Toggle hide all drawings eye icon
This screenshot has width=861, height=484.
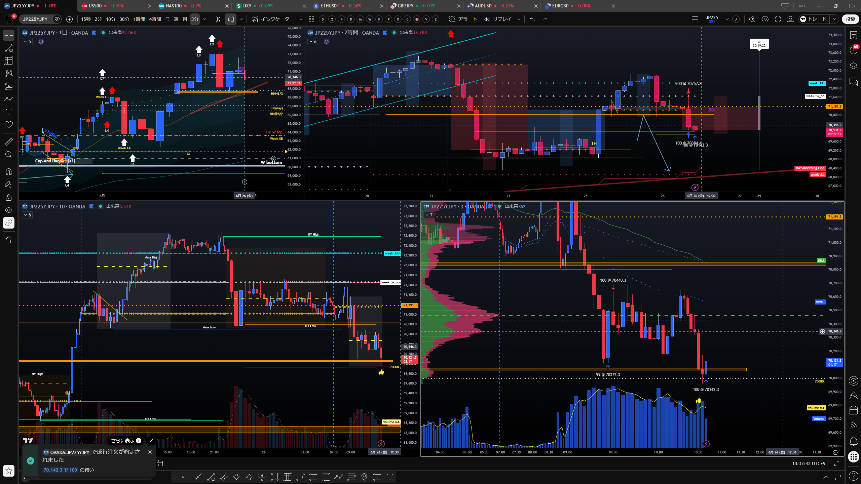tap(9, 210)
